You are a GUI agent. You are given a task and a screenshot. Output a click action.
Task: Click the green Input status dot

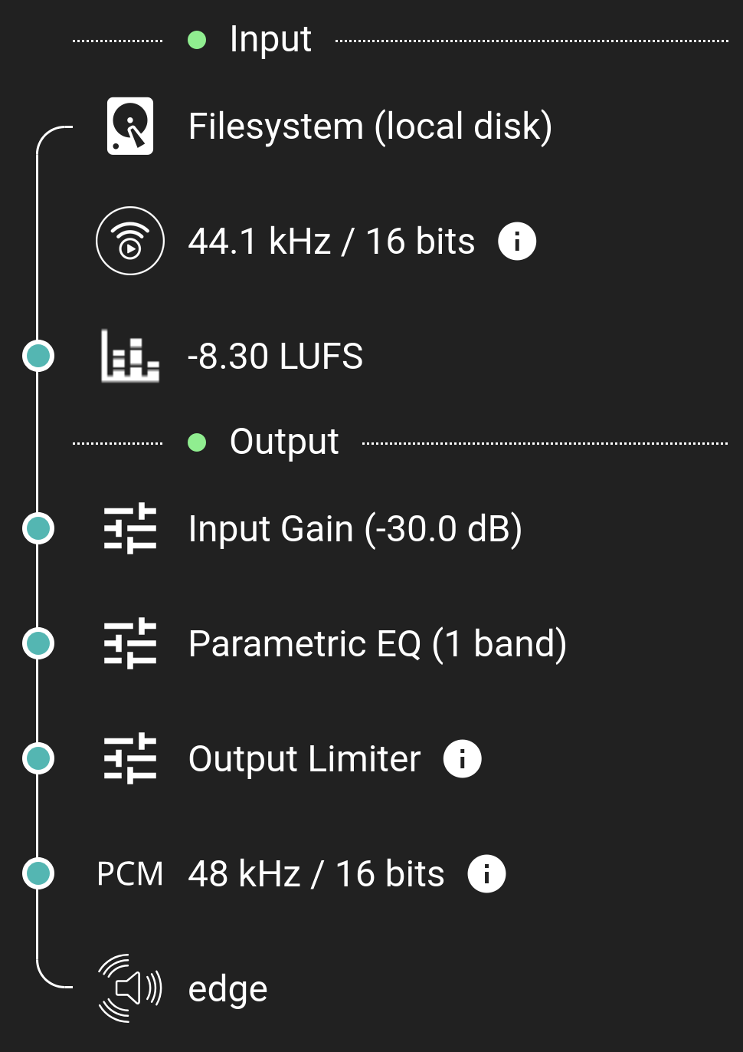point(197,40)
